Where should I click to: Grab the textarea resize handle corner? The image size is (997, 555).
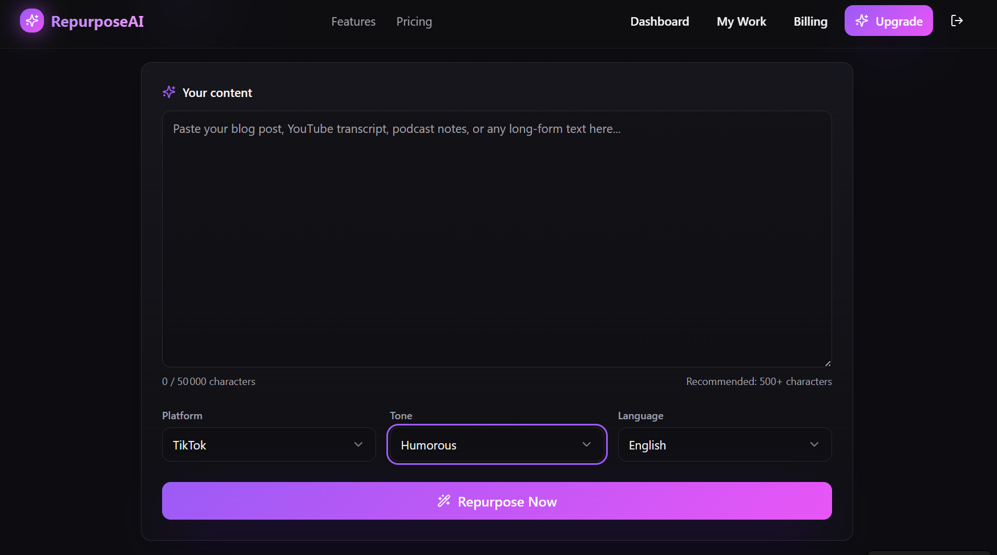828,363
